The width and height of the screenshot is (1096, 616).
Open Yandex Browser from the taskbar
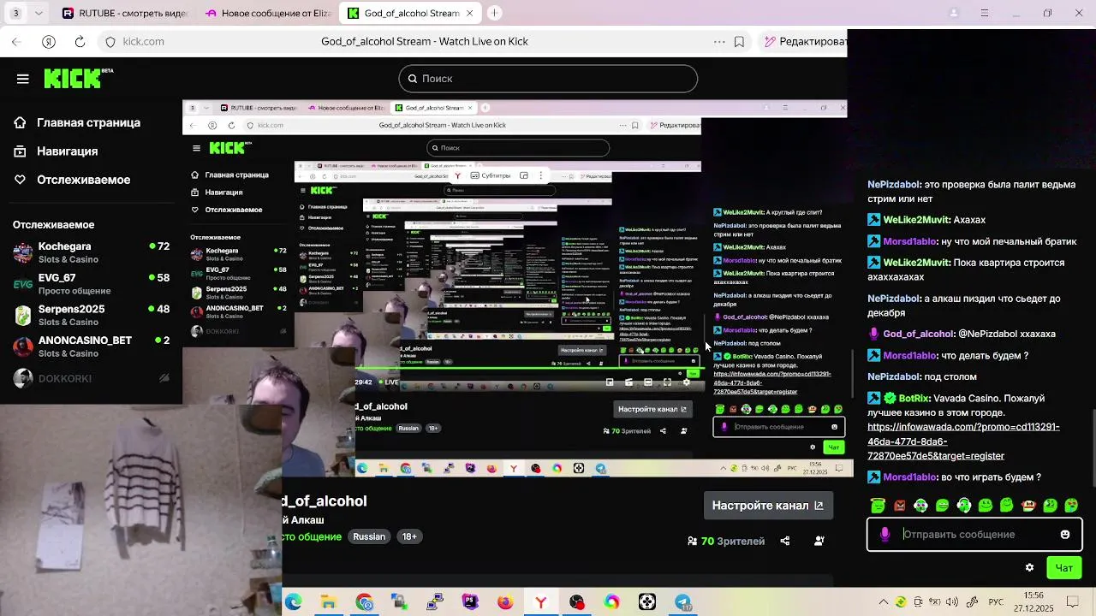(x=541, y=602)
